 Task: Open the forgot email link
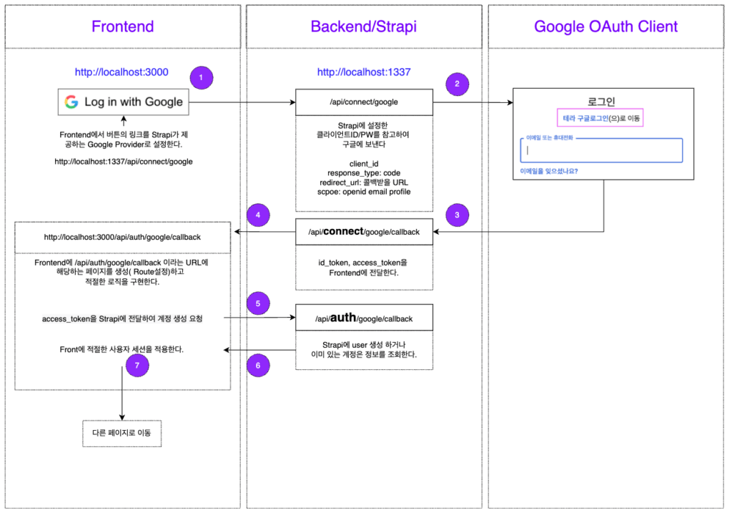pos(549,172)
